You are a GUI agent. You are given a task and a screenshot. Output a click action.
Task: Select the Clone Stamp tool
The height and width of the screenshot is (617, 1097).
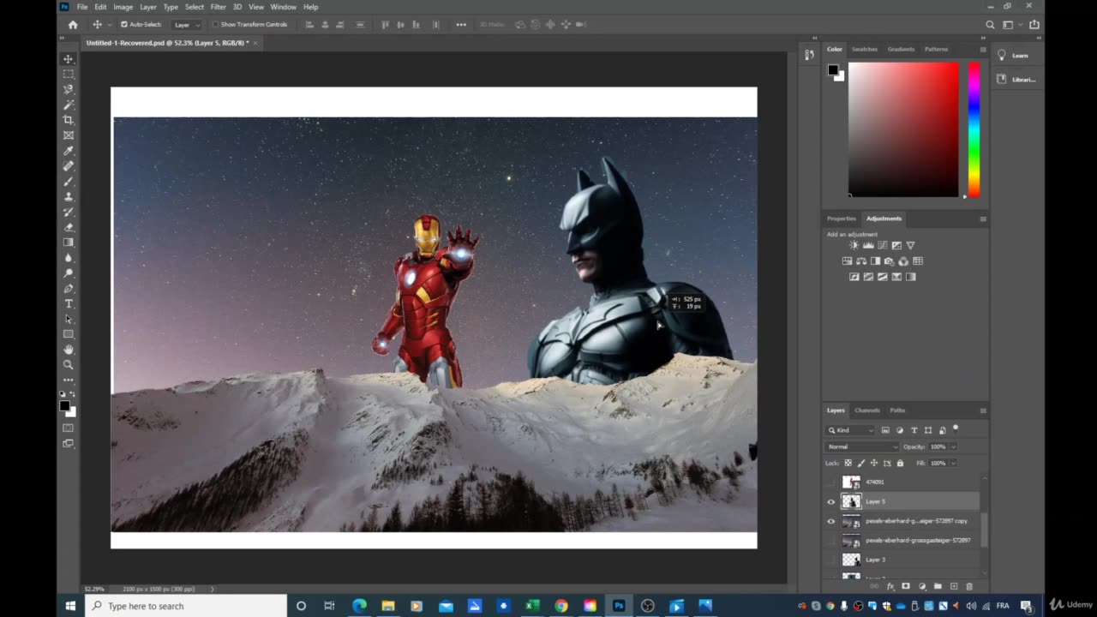click(69, 197)
